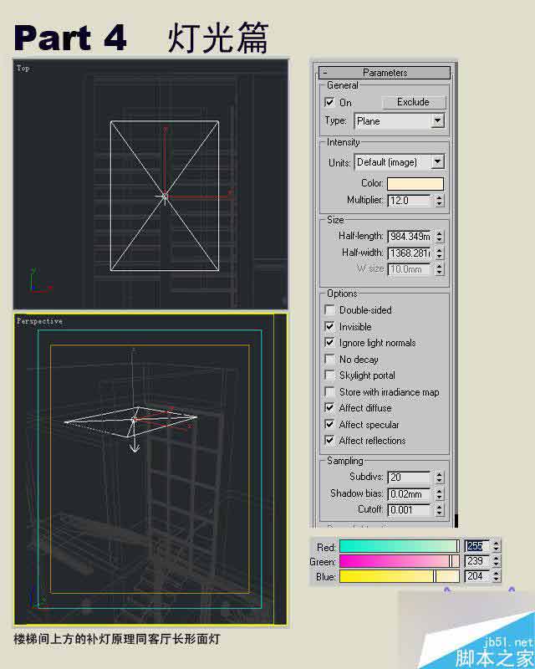This screenshot has height=669, width=535.
Task: Adjust the Red value spinner
Action: click(496, 546)
